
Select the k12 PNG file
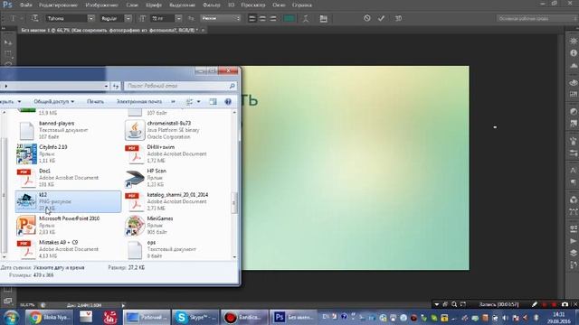(68, 201)
